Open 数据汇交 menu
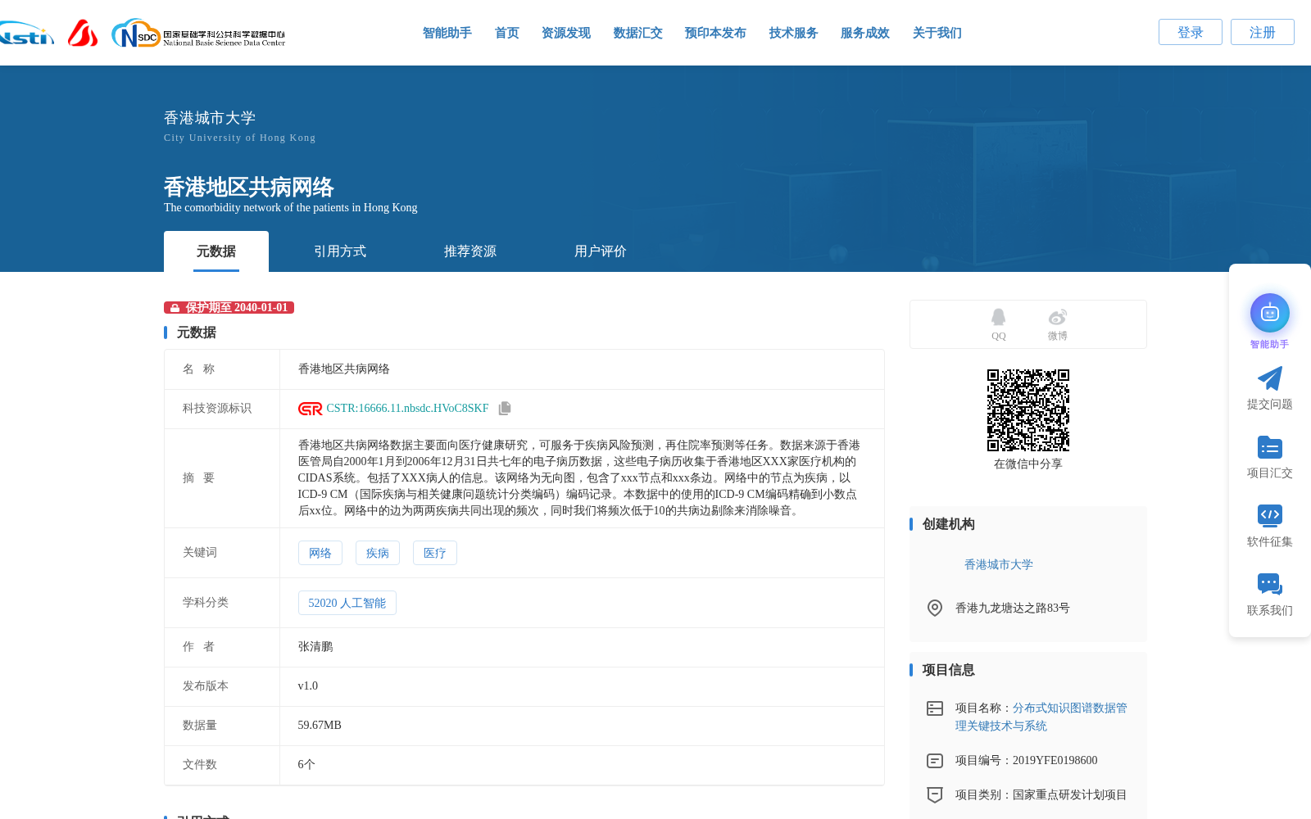Screen dimensions: 1311x819 [x=637, y=33]
